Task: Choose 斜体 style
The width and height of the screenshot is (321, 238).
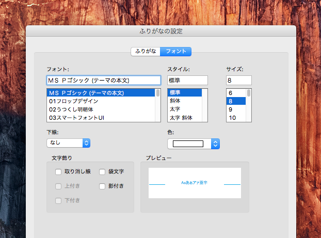Action: [x=185, y=101]
